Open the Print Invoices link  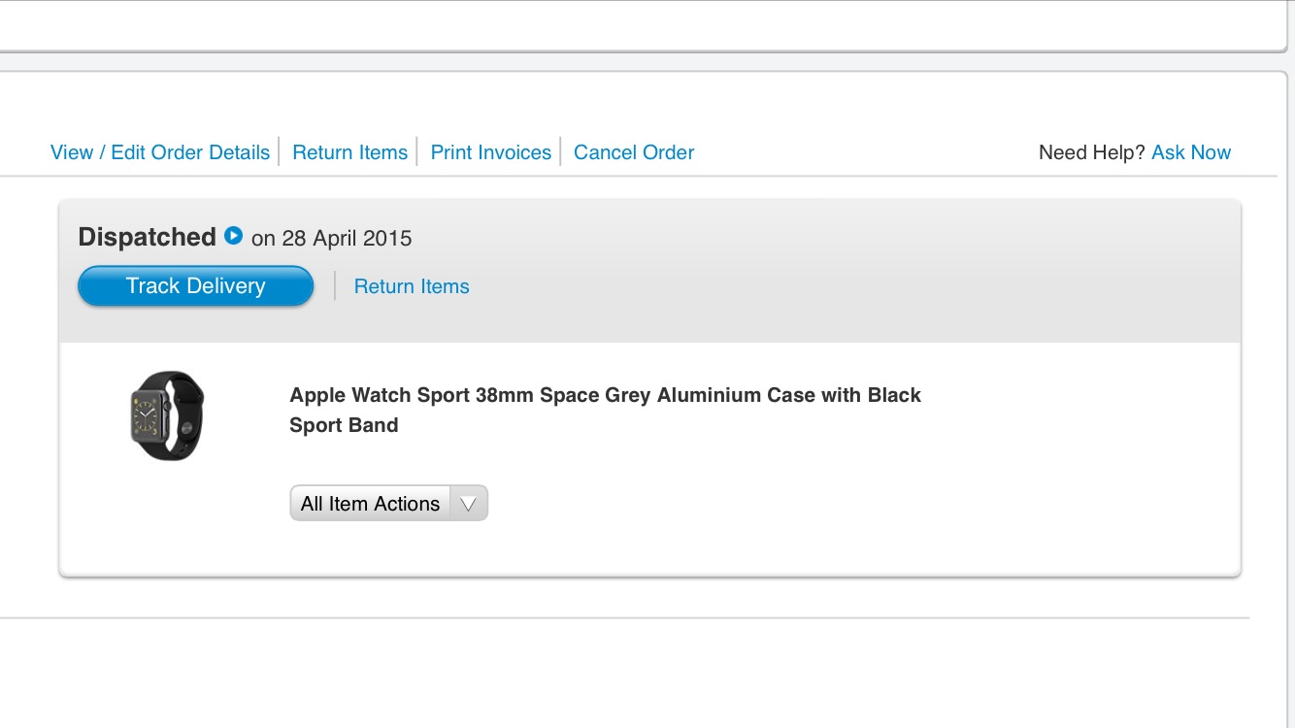pos(490,152)
